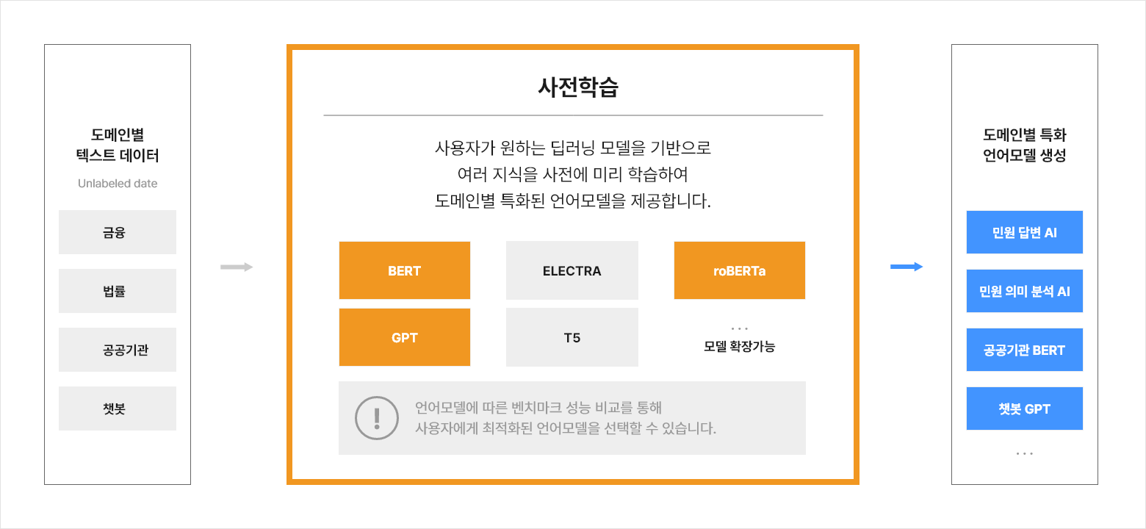This screenshot has height=529, width=1146.
Task: Click the 모델 확장가능 label
Action: tap(739, 346)
